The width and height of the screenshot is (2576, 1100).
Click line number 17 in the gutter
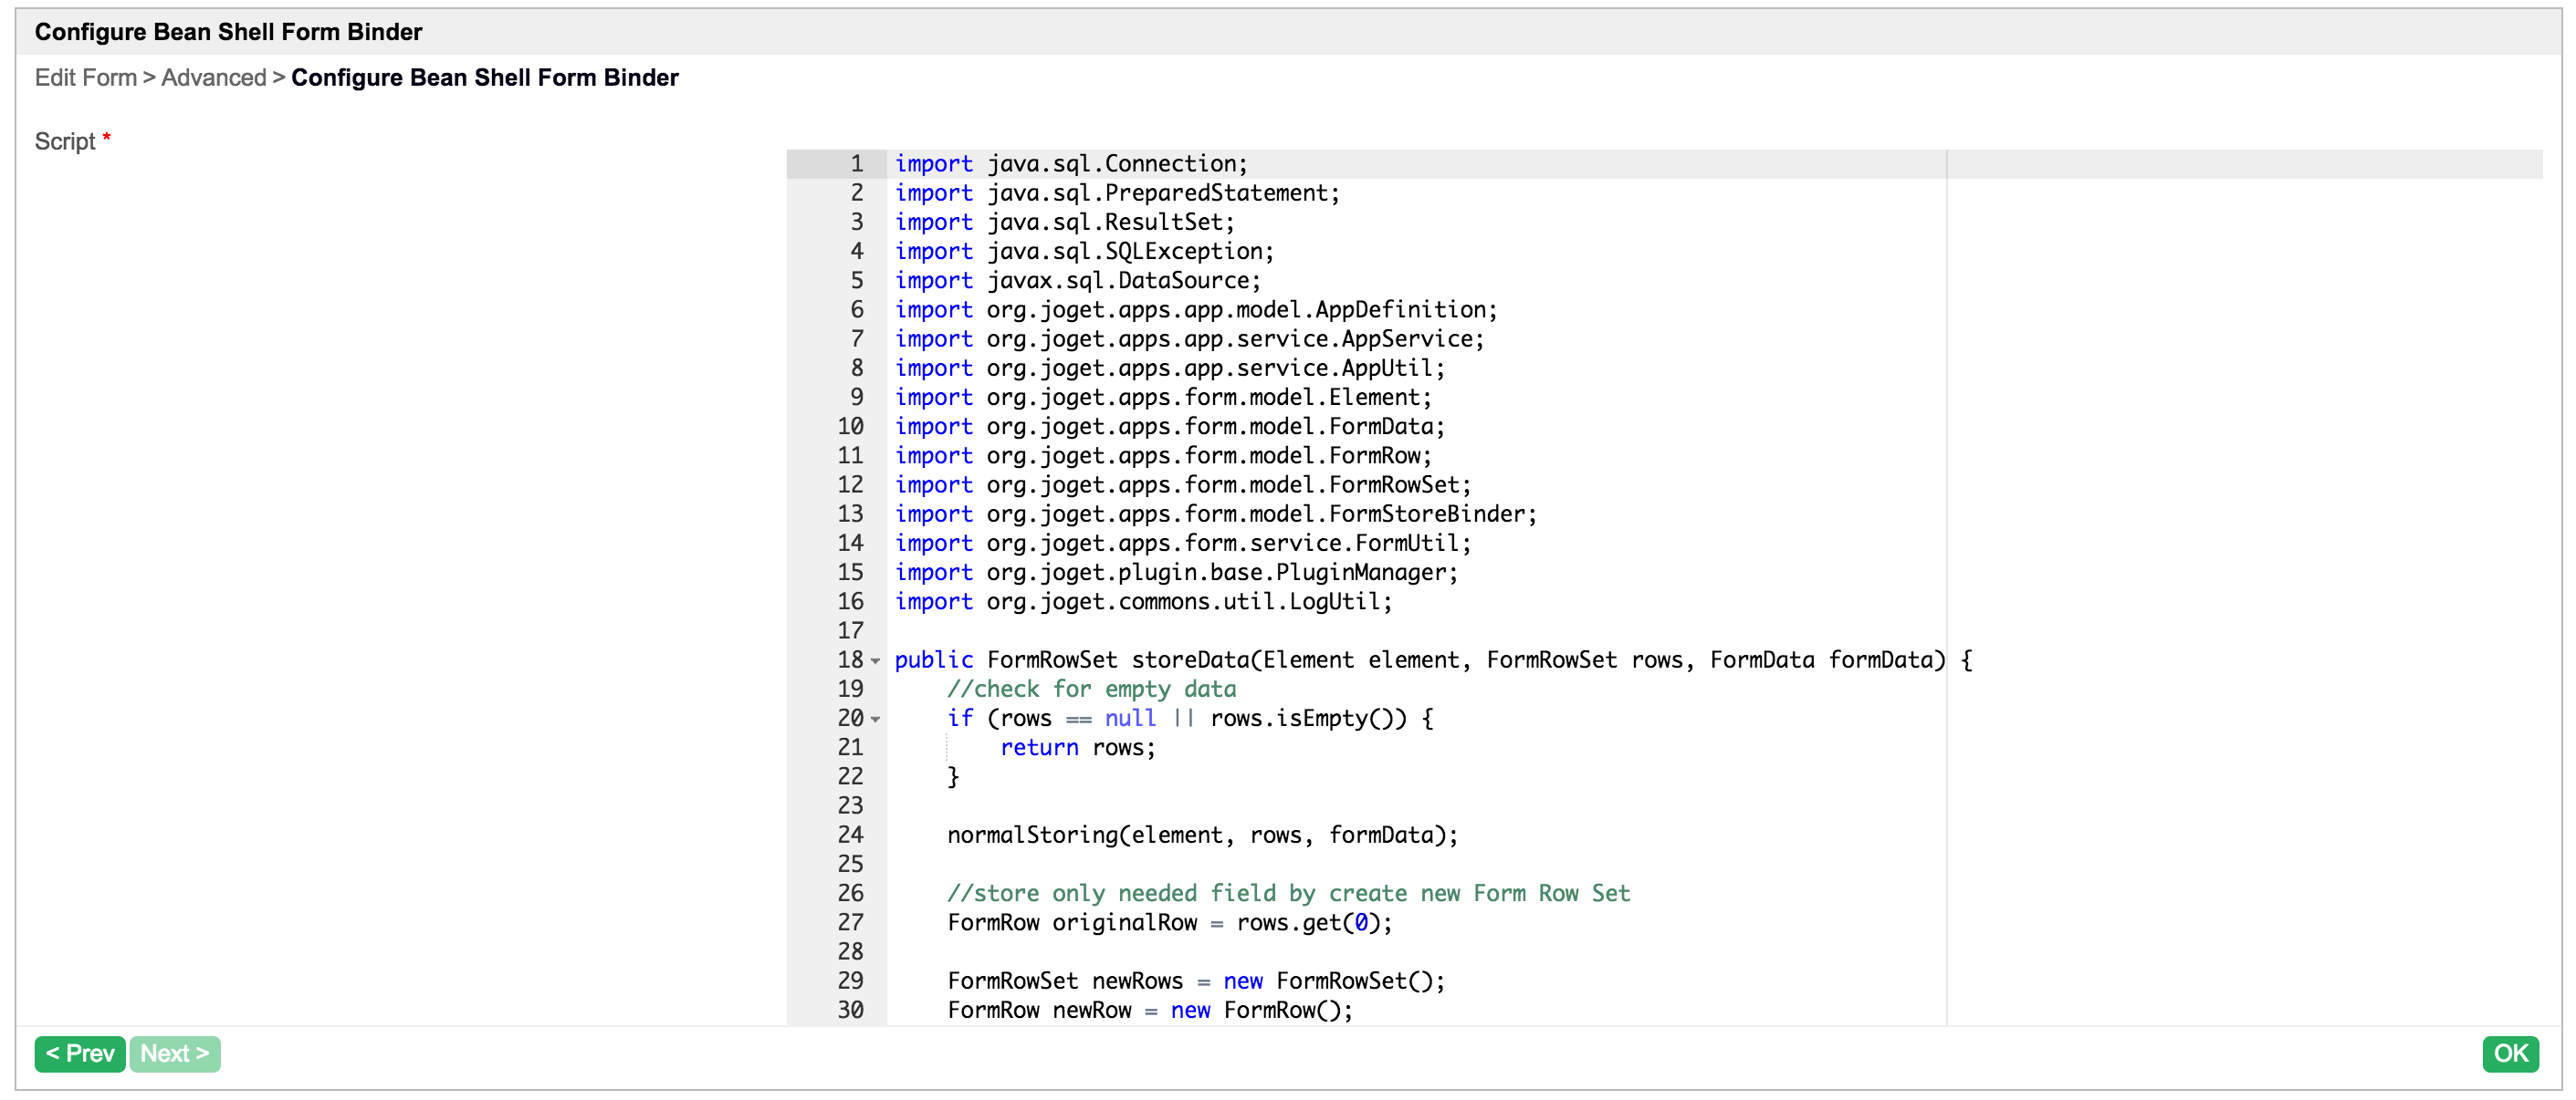pos(850,630)
